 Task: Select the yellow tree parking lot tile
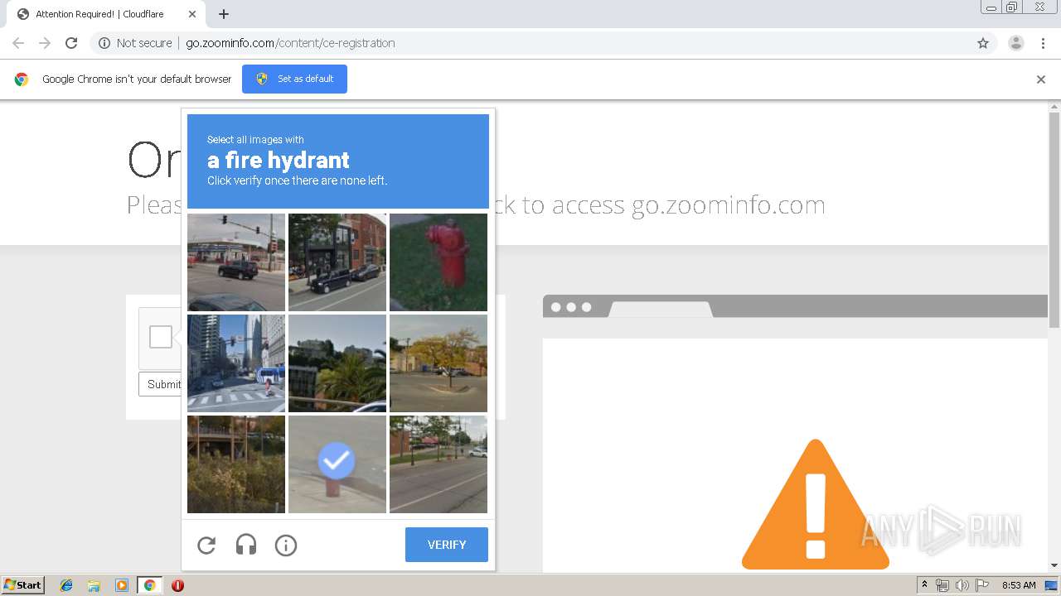click(x=438, y=363)
